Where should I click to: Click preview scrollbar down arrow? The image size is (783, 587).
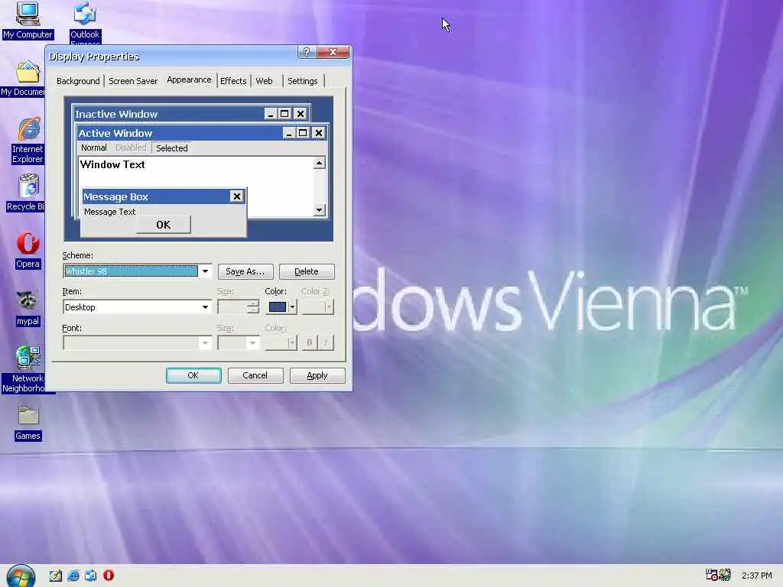319,210
